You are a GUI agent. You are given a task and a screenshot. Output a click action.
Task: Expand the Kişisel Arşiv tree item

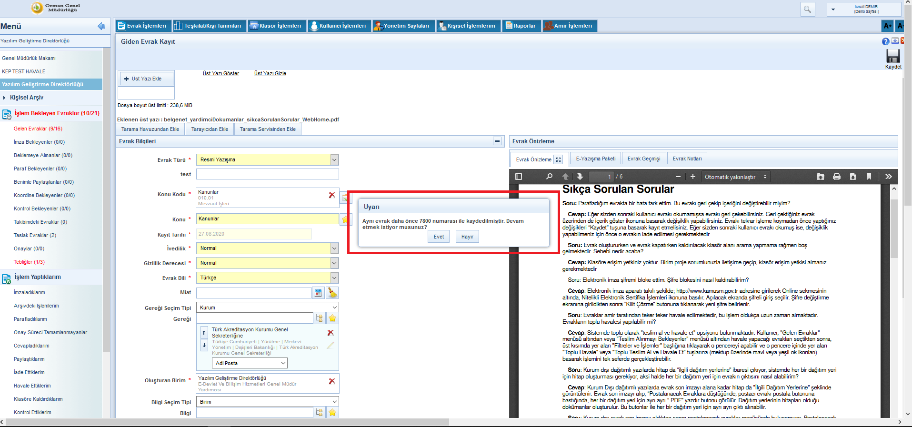tap(5, 98)
